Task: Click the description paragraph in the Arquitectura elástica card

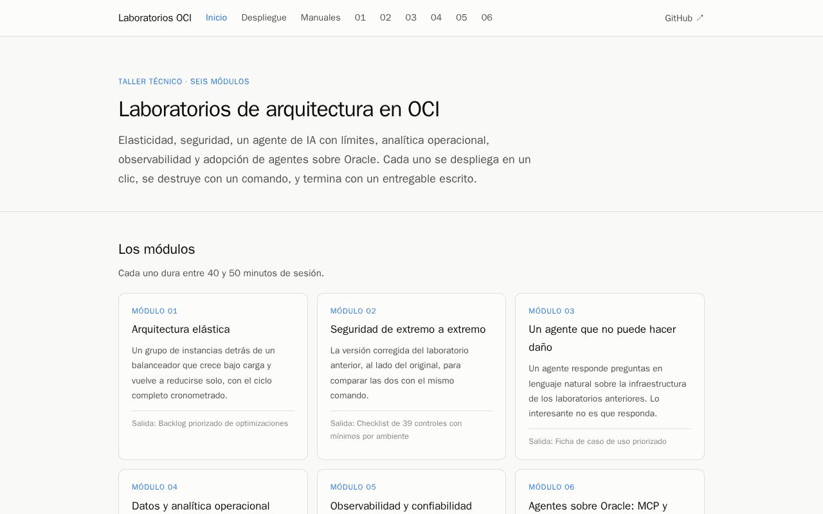Action: [x=203, y=373]
